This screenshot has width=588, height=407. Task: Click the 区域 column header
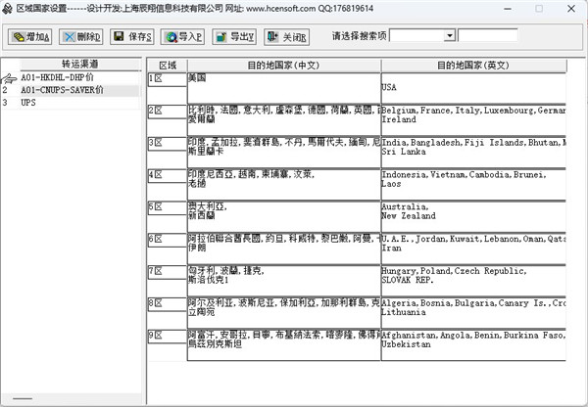point(166,65)
